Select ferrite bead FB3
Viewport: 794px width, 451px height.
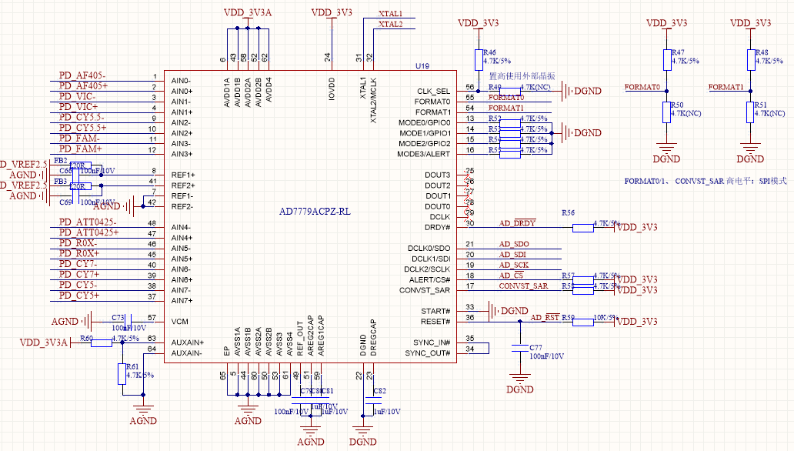[80, 186]
